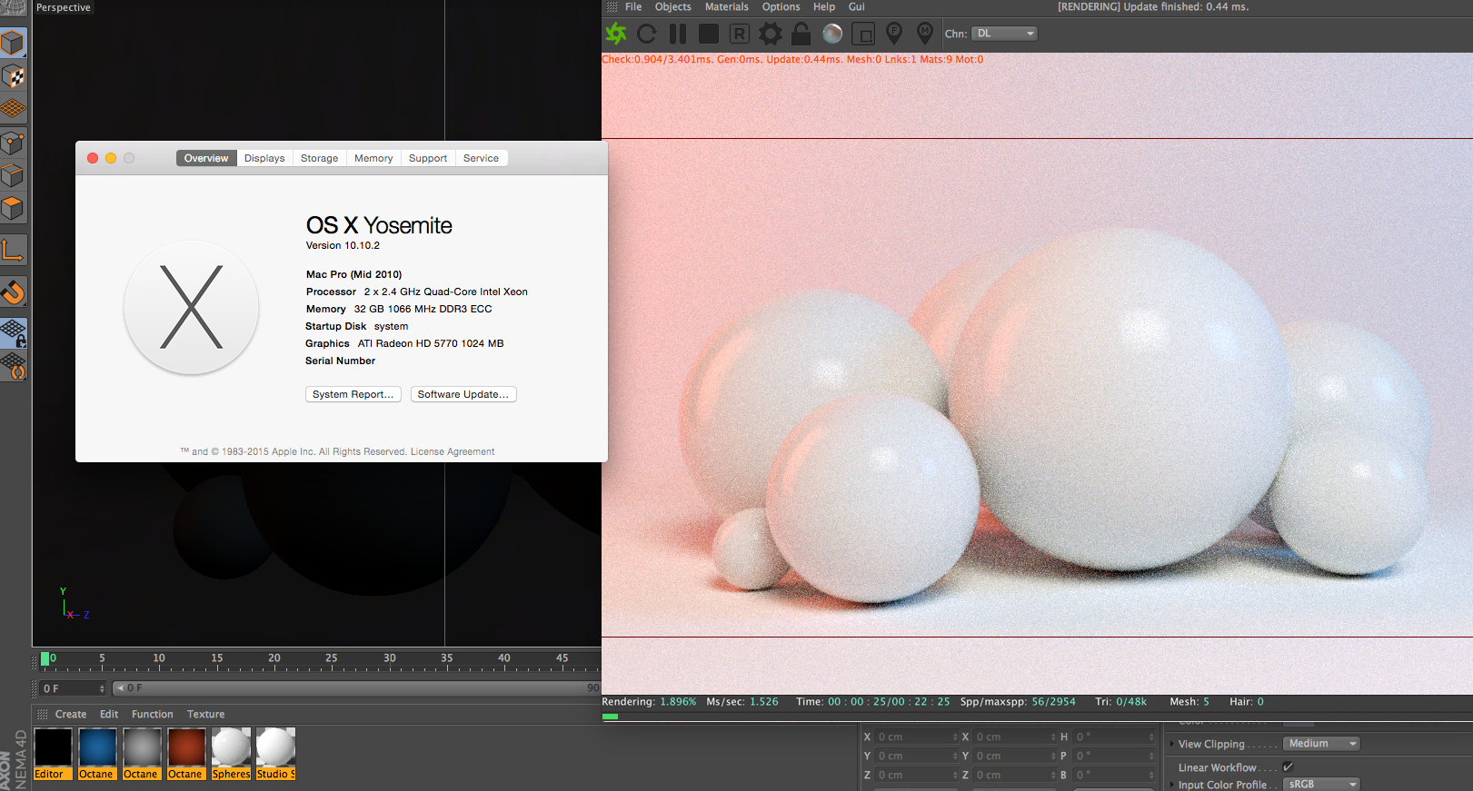Stop the Octane live render
The height and width of the screenshot is (791, 1473).
click(x=709, y=35)
